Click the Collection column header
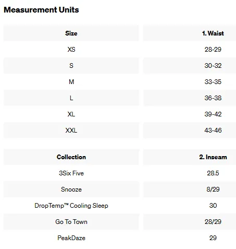The height and width of the screenshot is (249, 236). tap(71, 157)
